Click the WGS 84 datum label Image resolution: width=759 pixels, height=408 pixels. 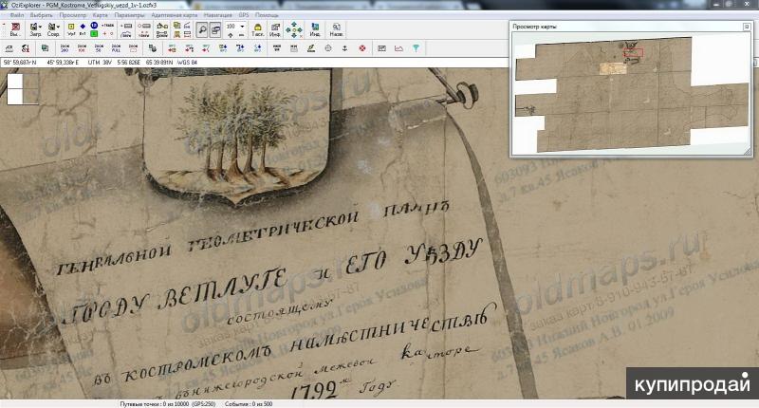coord(187,63)
